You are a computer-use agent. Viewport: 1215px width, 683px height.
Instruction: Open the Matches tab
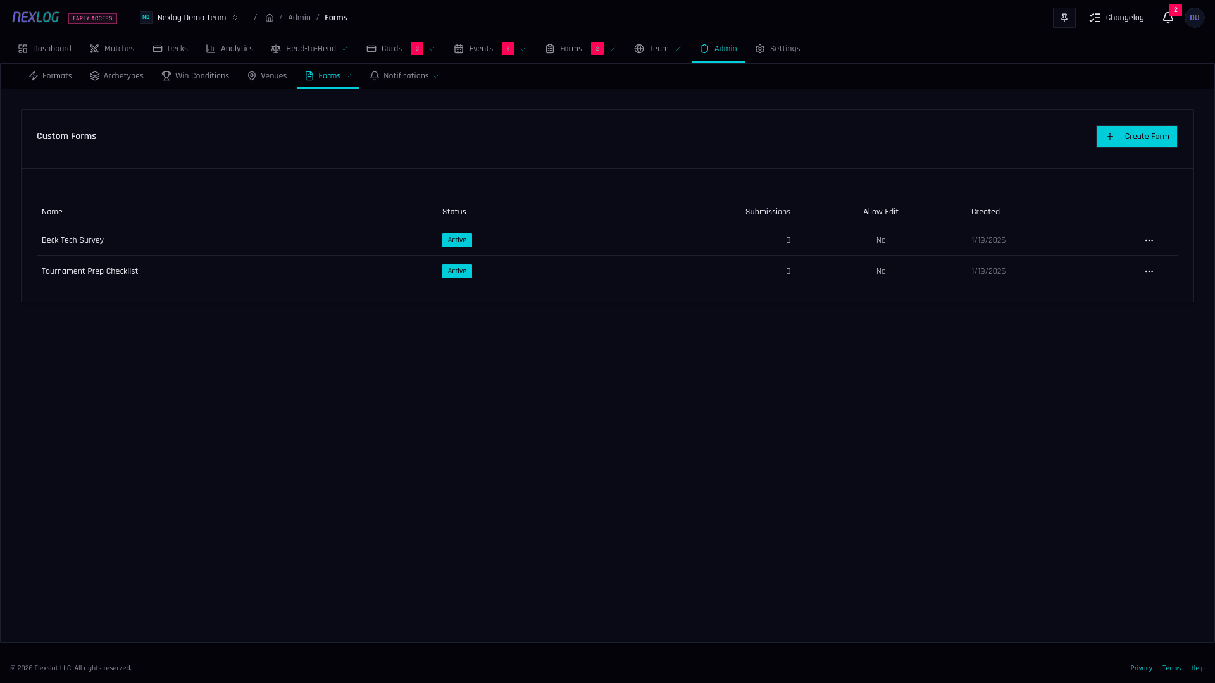[112, 49]
